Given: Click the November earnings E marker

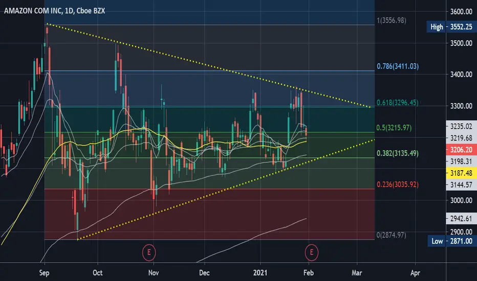Looking at the screenshot, I should (x=149, y=252).
